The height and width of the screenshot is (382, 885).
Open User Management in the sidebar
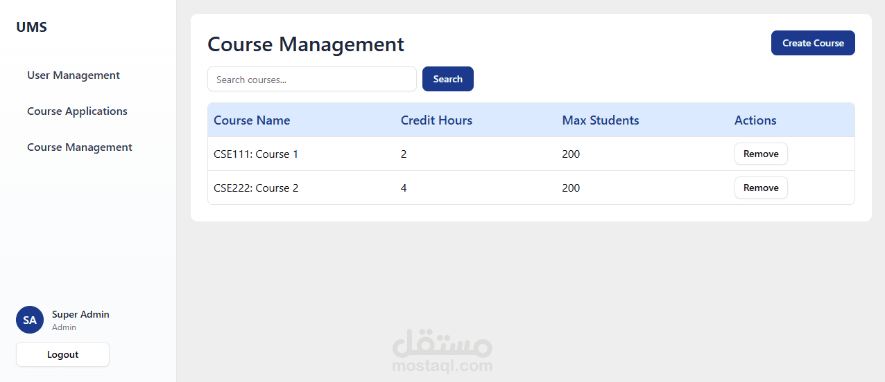click(x=74, y=75)
